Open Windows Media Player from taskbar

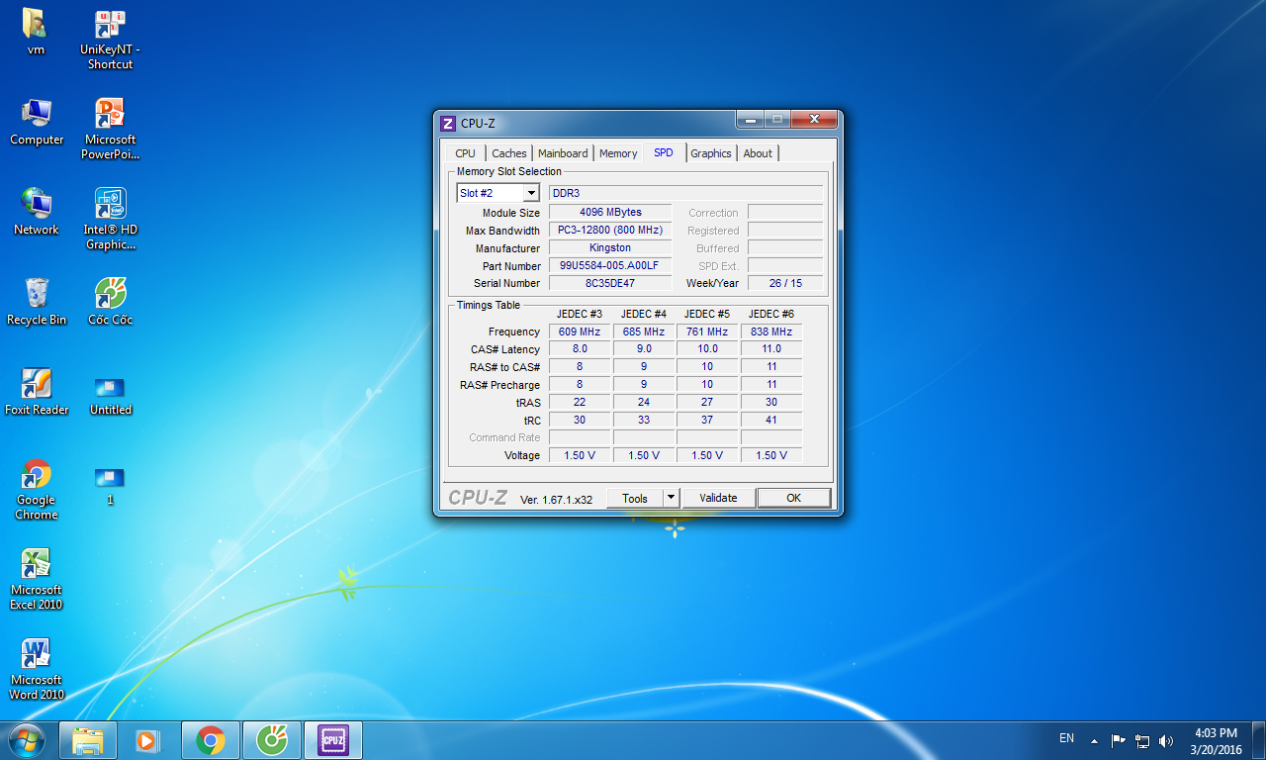pyautogui.click(x=146, y=740)
